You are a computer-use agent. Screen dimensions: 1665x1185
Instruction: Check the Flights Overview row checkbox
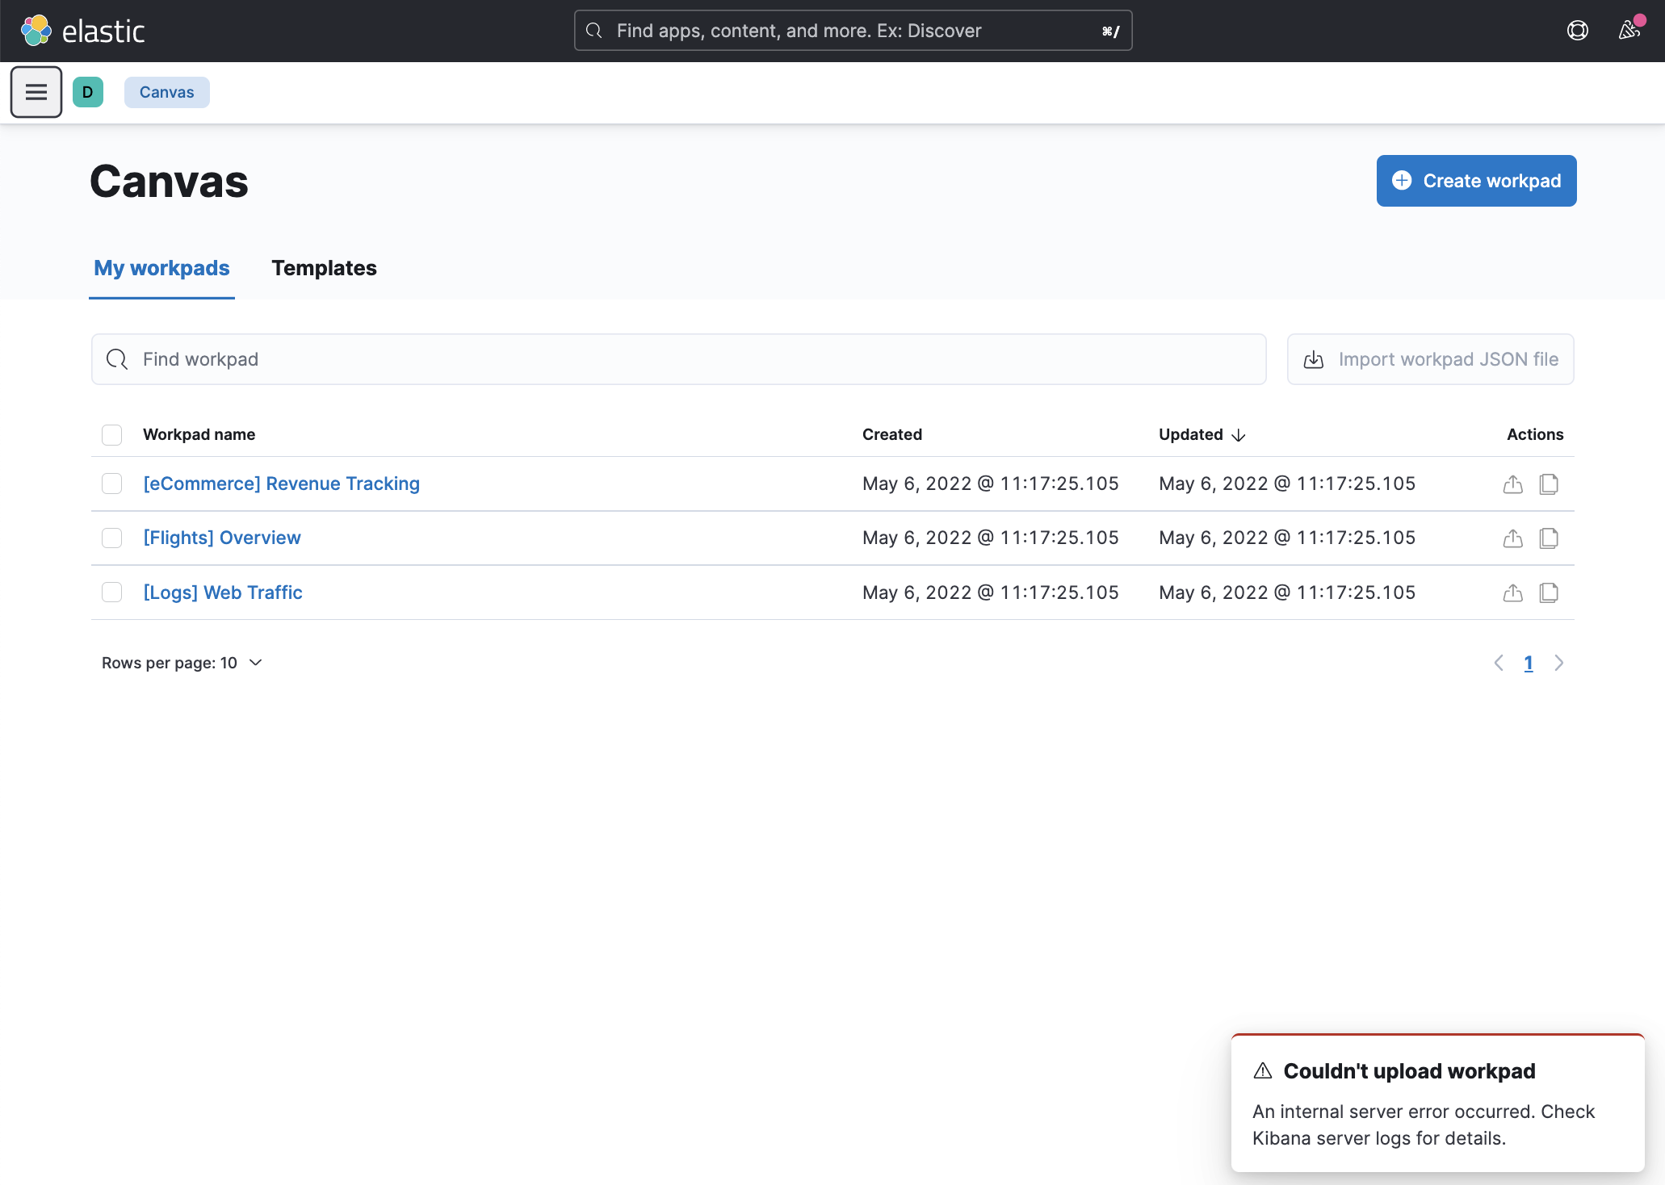[x=112, y=538]
